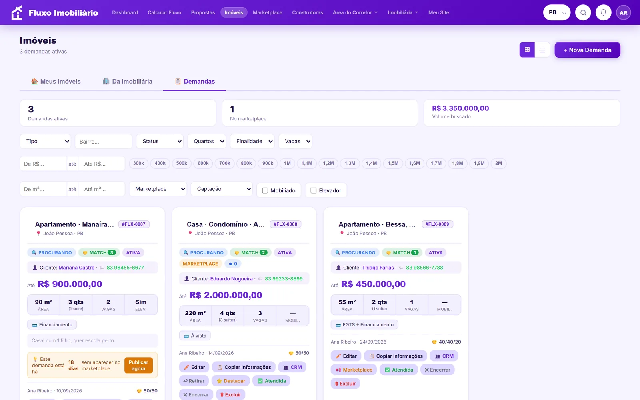Viewport: 640px width, 400px height.
Task: Focus the De R$ minimum price field
Action: (x=43, y=164)
